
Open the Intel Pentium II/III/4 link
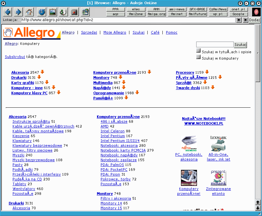[x=120, y=141]
